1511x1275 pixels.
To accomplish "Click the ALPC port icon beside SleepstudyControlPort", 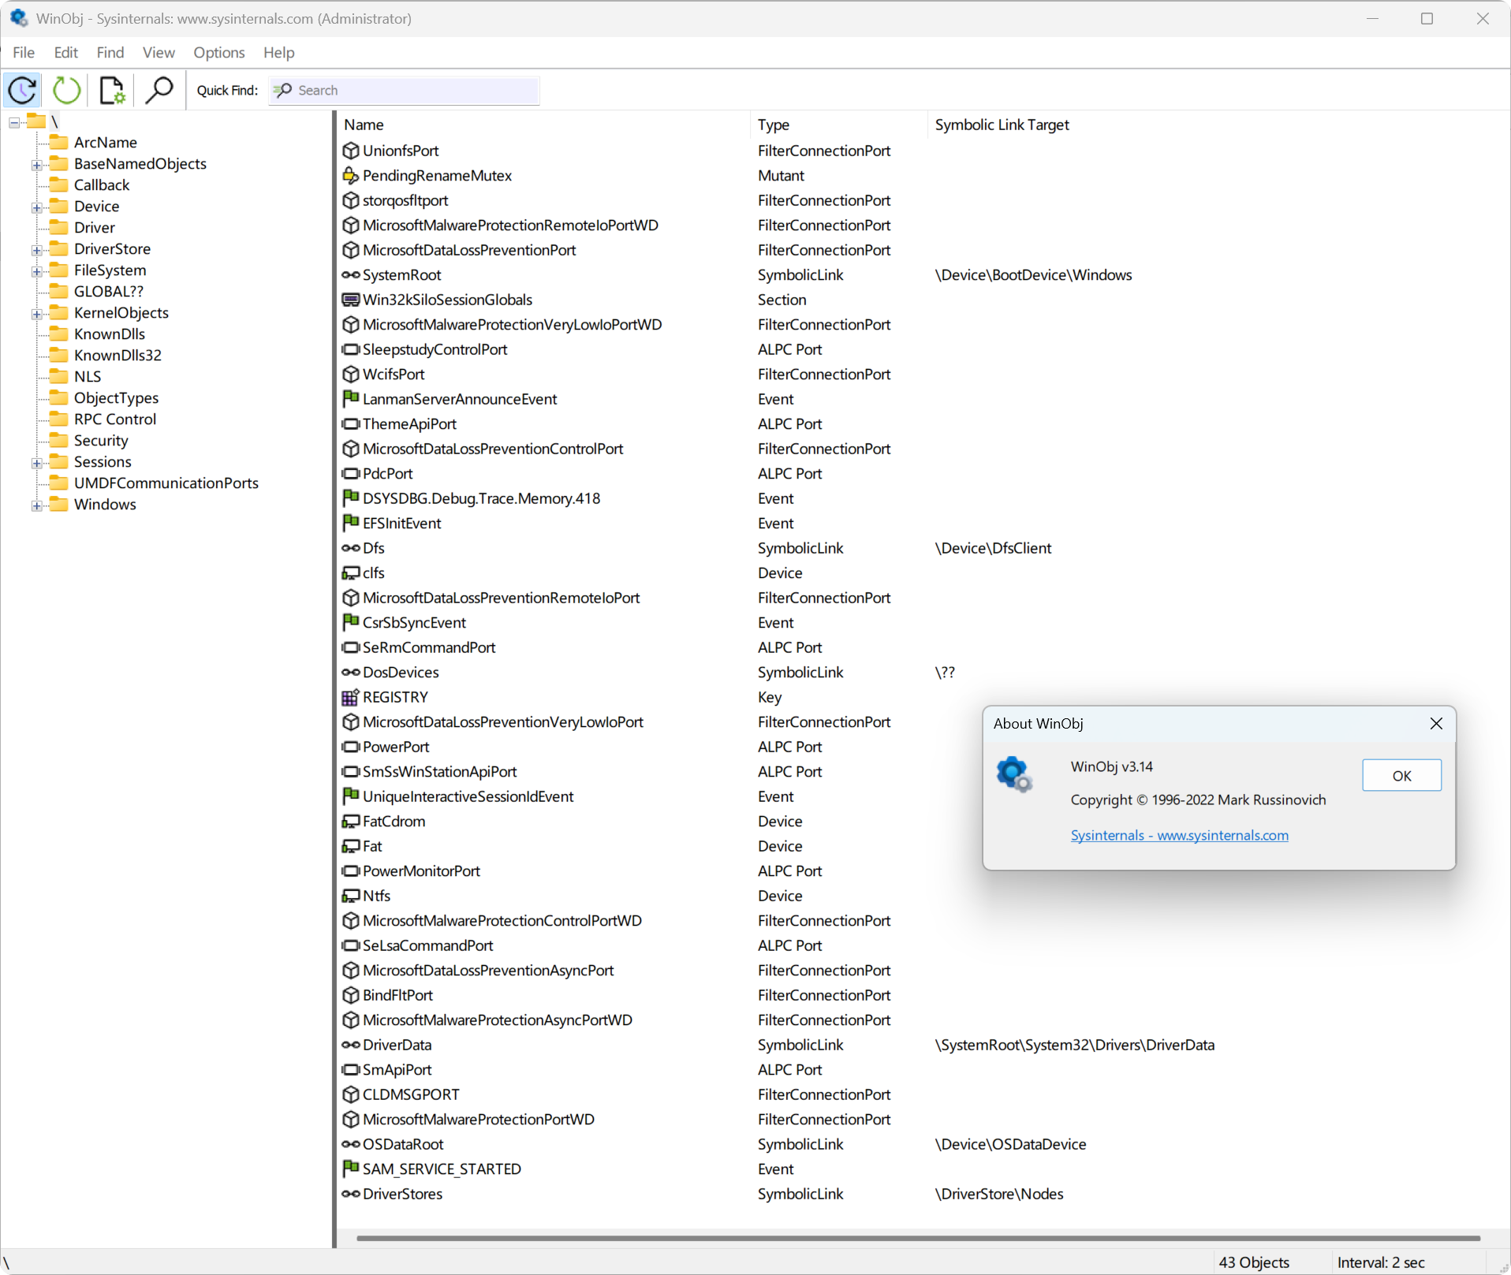I will pos(351,349).
